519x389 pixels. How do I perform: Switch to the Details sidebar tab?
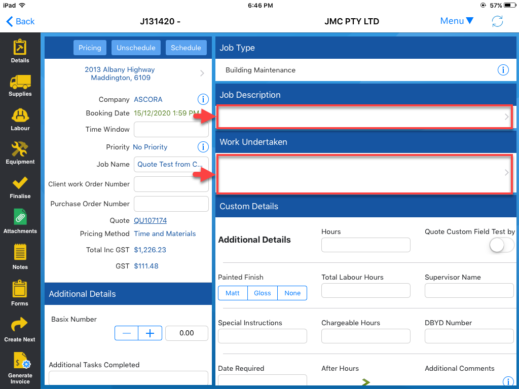20,49
